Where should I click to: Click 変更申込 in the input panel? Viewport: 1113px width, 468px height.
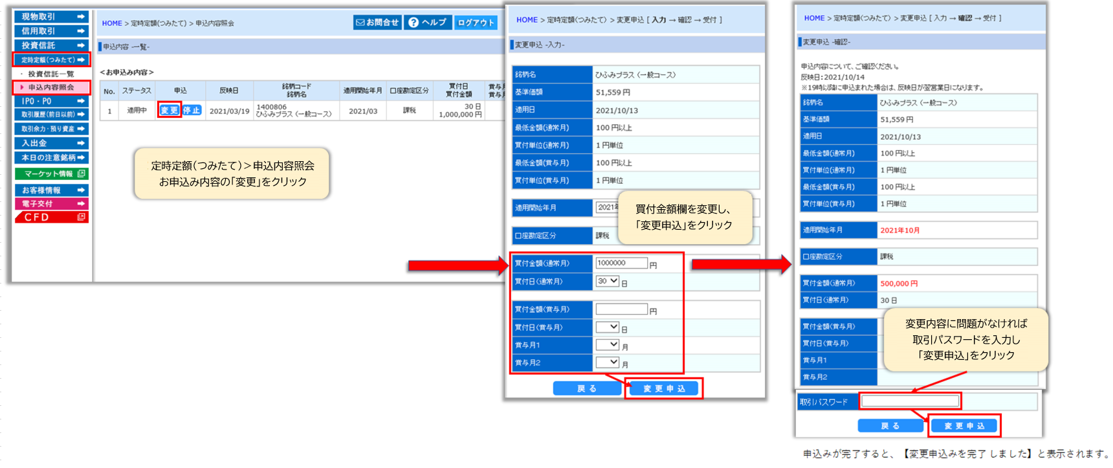664,388
